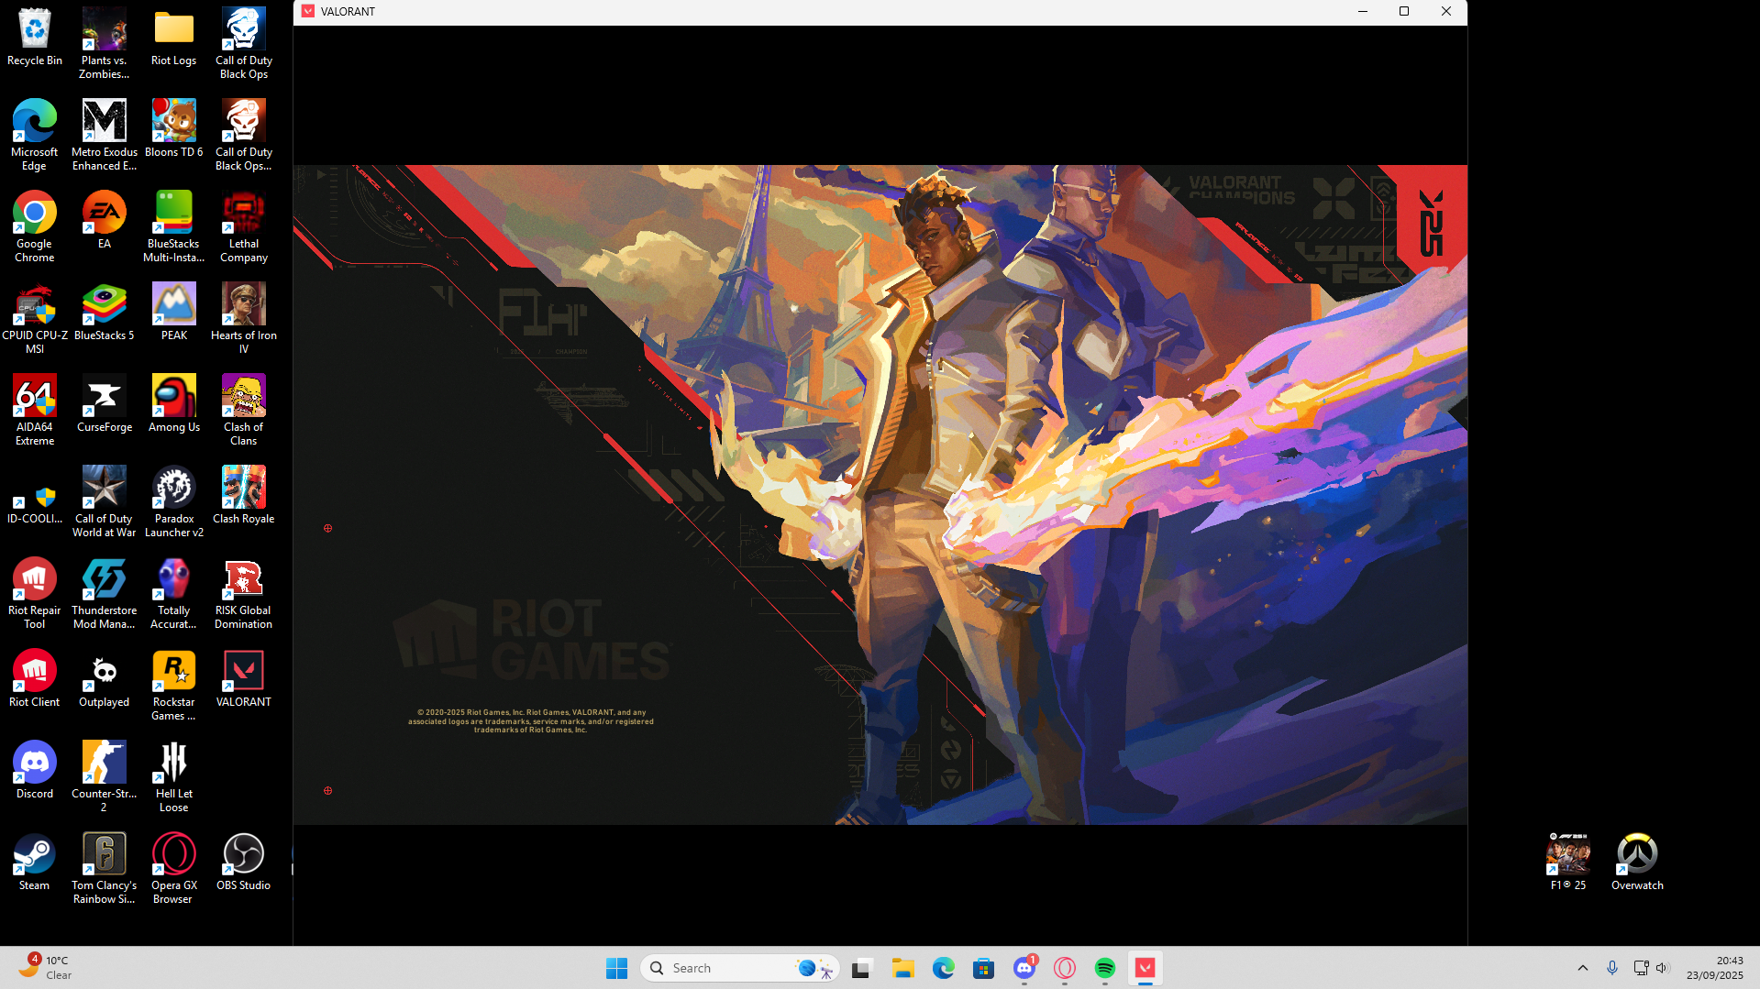Select the BlueStacks Multi-Instance shortcut
Screen dimensions: 1760x989
pos(174,227)
